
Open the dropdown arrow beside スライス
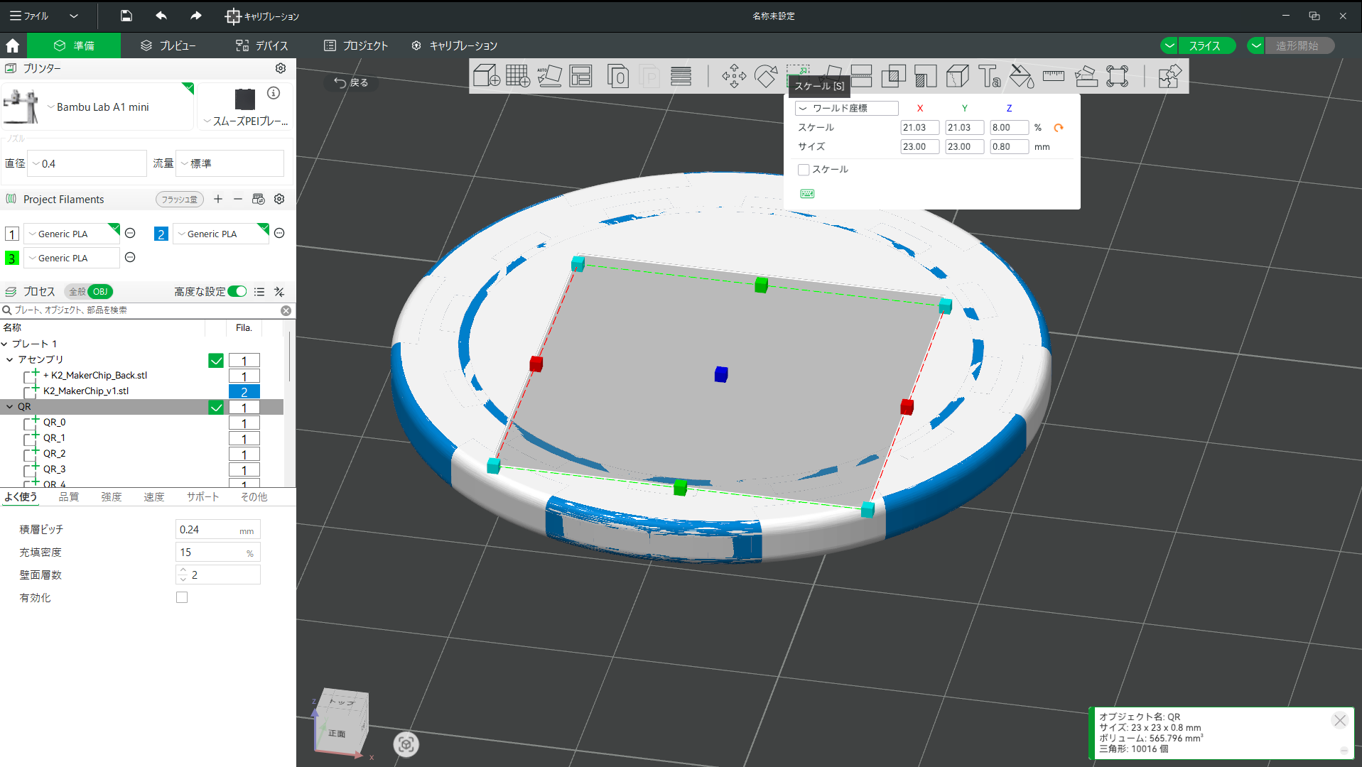(1169, 45)
